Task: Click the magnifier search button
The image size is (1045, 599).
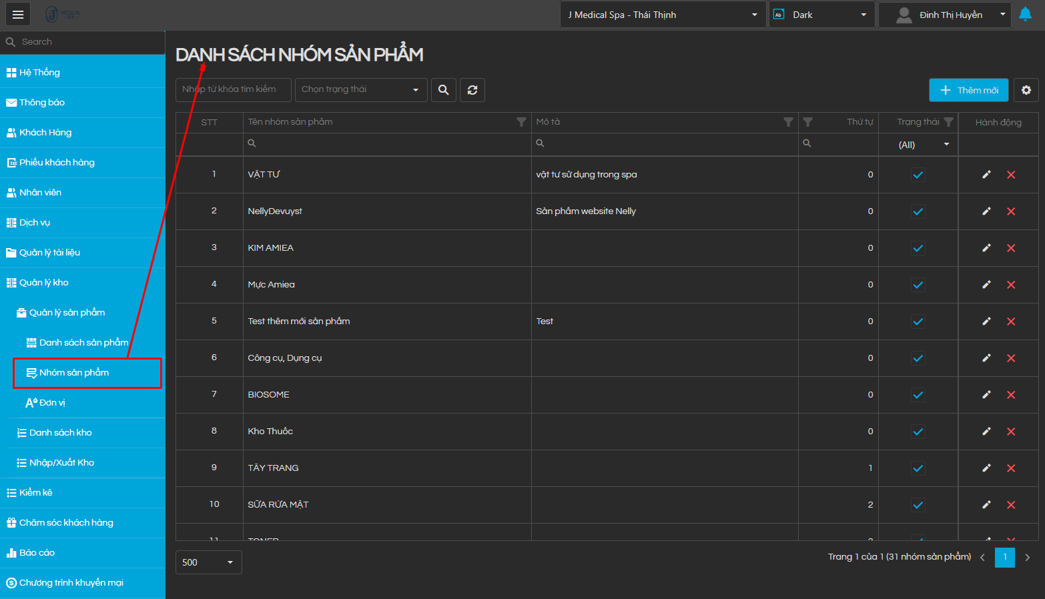Action: click(x=444, y=90)
